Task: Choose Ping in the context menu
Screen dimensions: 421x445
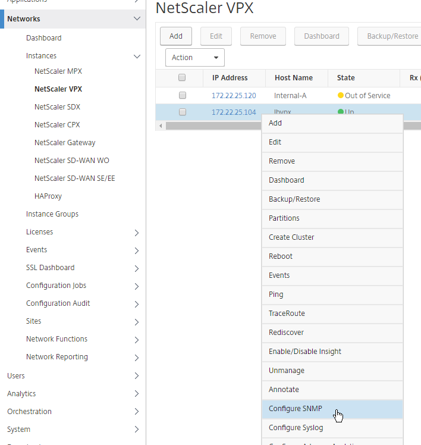Action: pyautogui.click(x=332, y=294)
